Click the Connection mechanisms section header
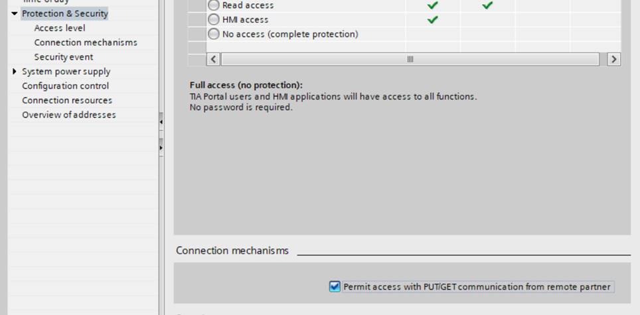640x315 pixels. point(232,251)
